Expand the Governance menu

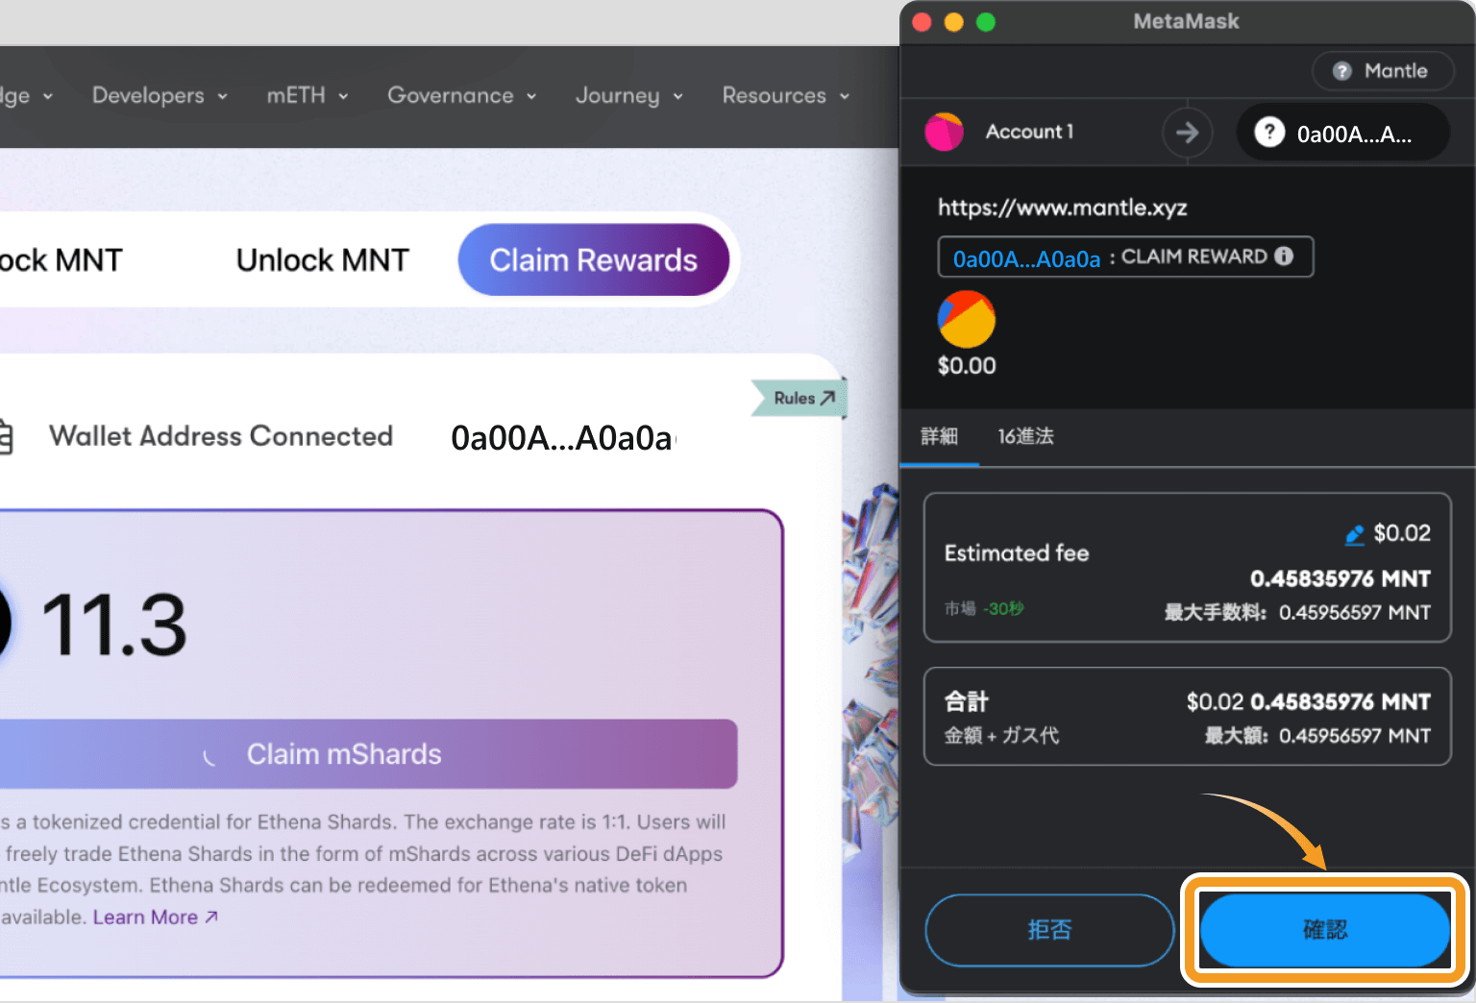[462, 95]
